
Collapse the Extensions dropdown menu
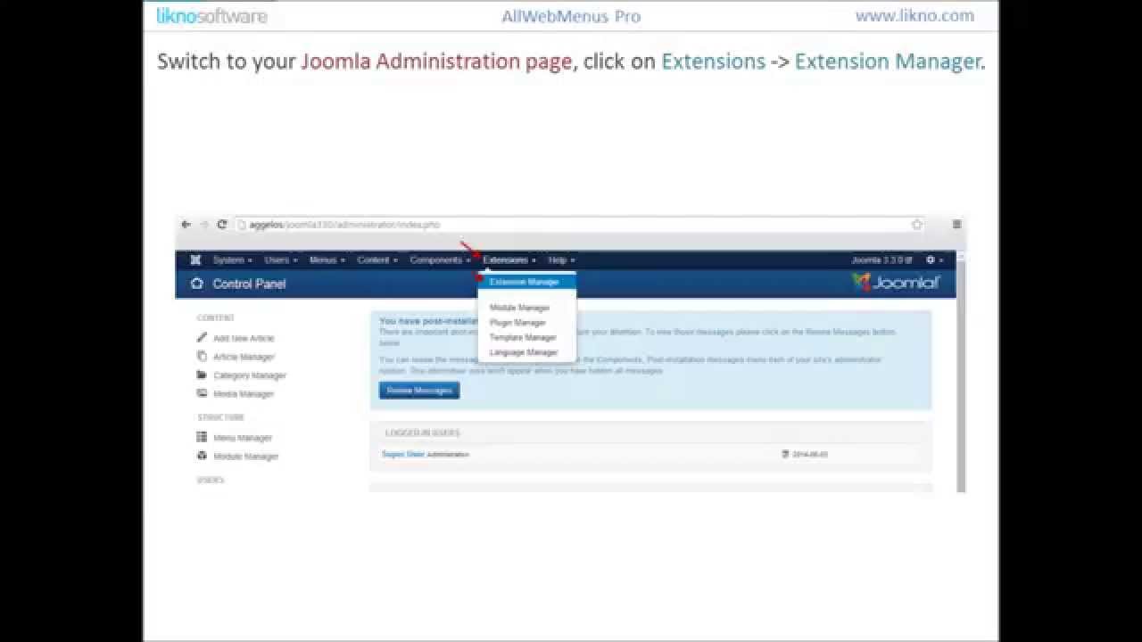[x=509, y=260]
